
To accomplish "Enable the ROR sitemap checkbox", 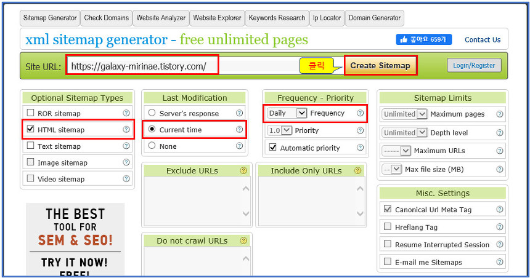I will (30, 113).
